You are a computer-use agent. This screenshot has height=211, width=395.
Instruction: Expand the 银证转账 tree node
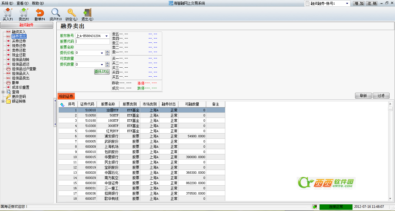[3, 101]
